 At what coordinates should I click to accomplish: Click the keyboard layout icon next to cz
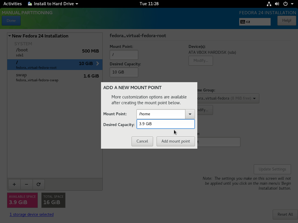coord(243,22)
